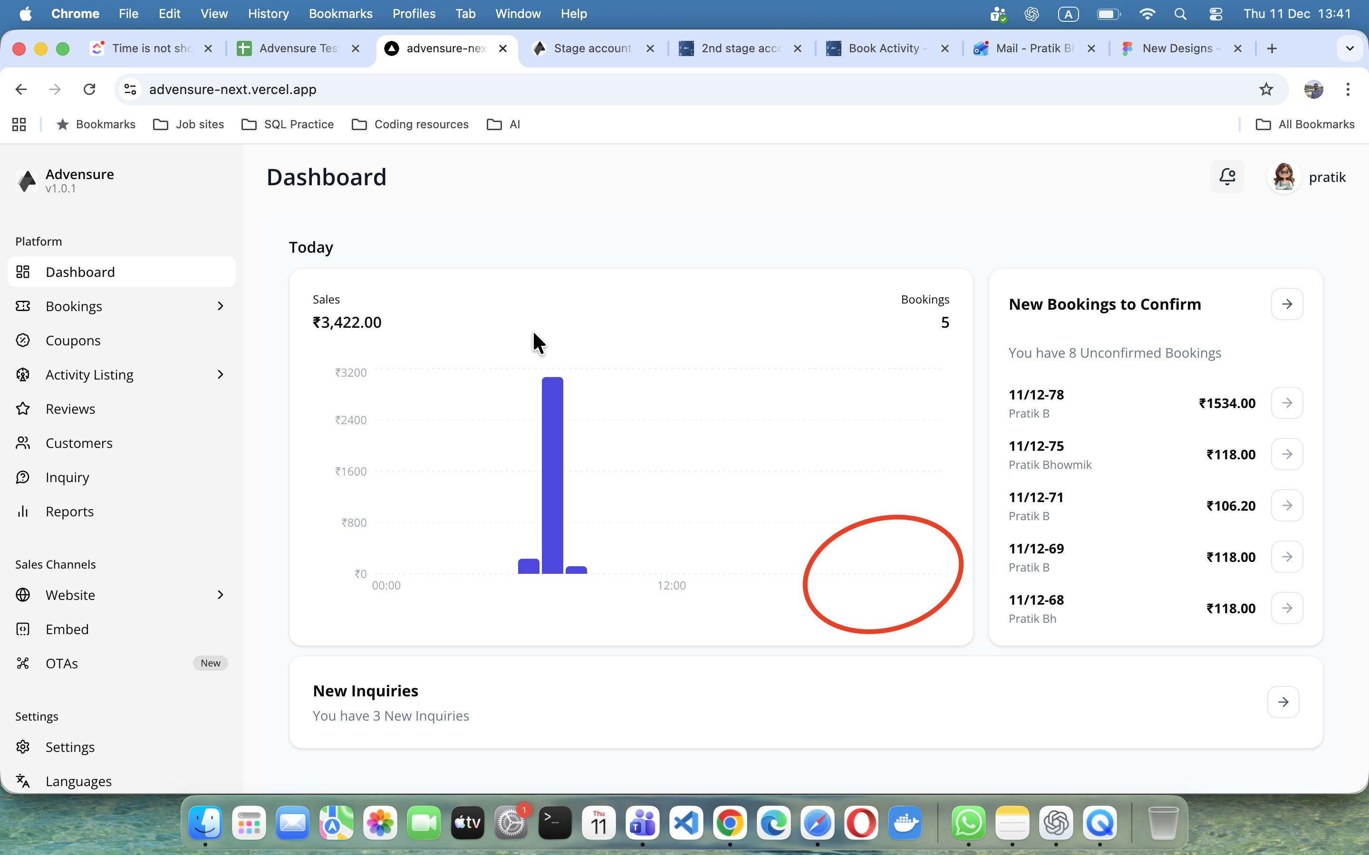The image size is (1369, 855).
Task: Expand the Bookings submenu chevron
Action: [221, 306]
